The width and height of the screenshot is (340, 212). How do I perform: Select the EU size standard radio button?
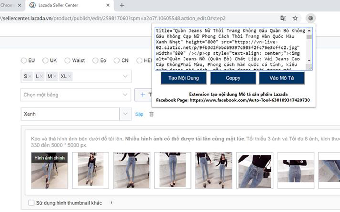[24, 60]
